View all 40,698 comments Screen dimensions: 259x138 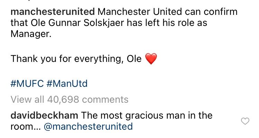tap(69, 100)
